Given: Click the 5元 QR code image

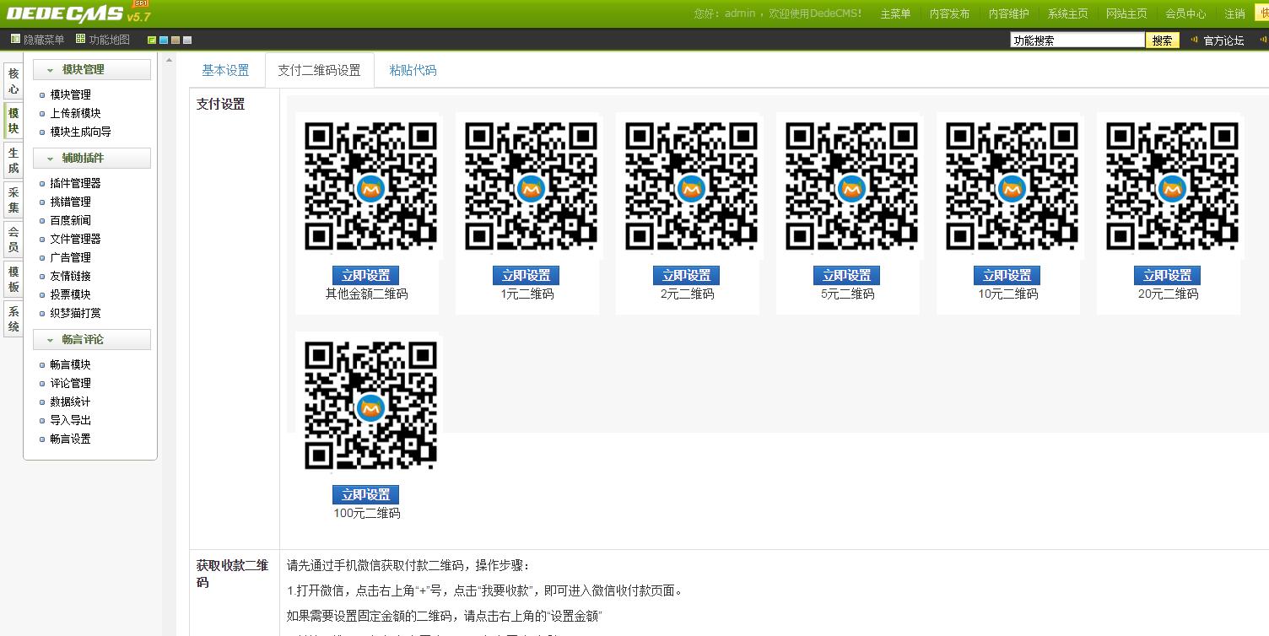Looking at the screenshot, I should pyautogui.click(x=850, y=186).
